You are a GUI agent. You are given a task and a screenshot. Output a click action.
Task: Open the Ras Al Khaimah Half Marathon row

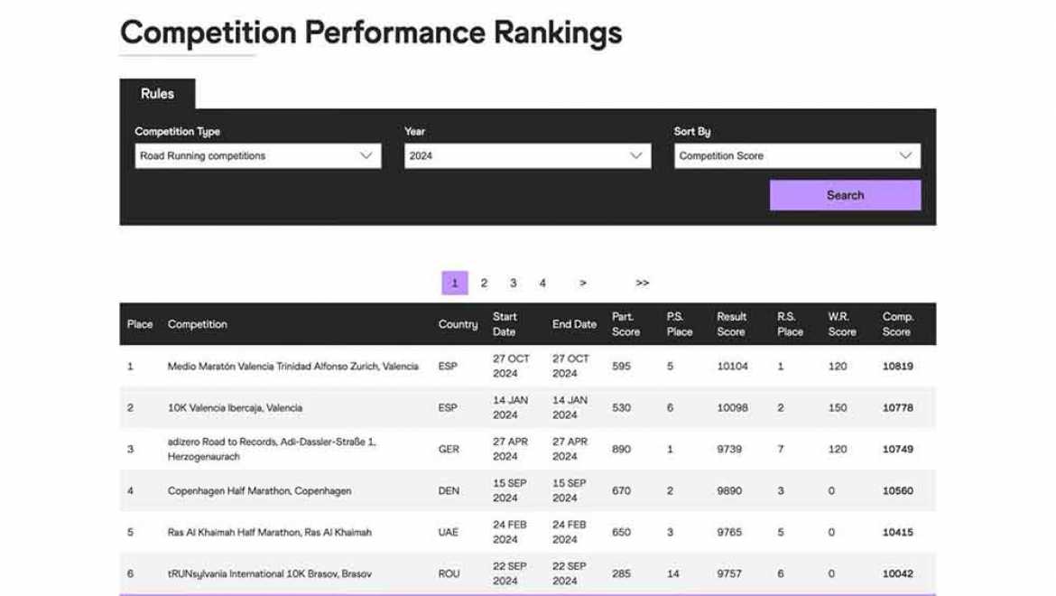click(269, 533)
